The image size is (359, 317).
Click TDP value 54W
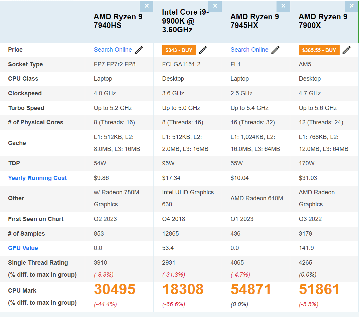tap(100, 163)
